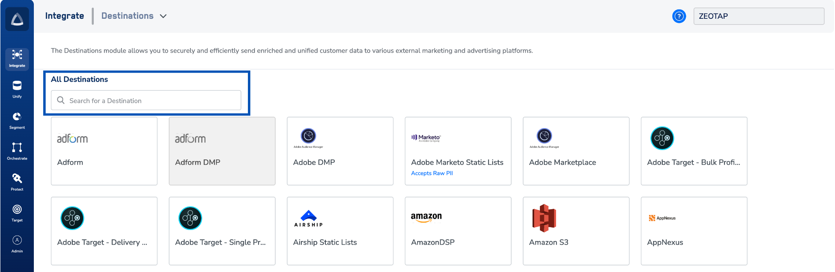
Task: Click the blue help question mark icon
Action: [x=679, y=16]
